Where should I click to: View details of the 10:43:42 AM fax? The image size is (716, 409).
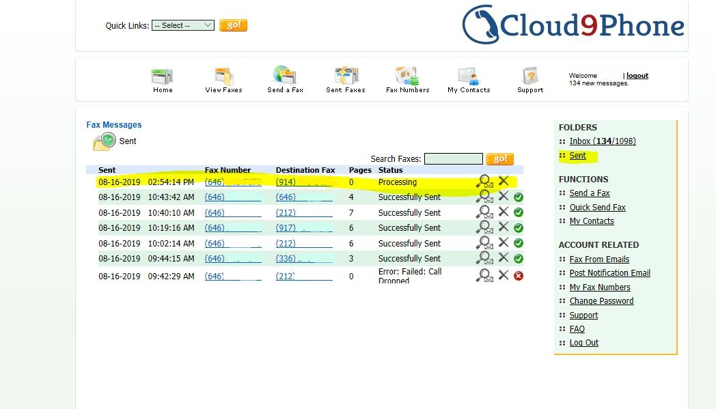[x=484, y=197]
